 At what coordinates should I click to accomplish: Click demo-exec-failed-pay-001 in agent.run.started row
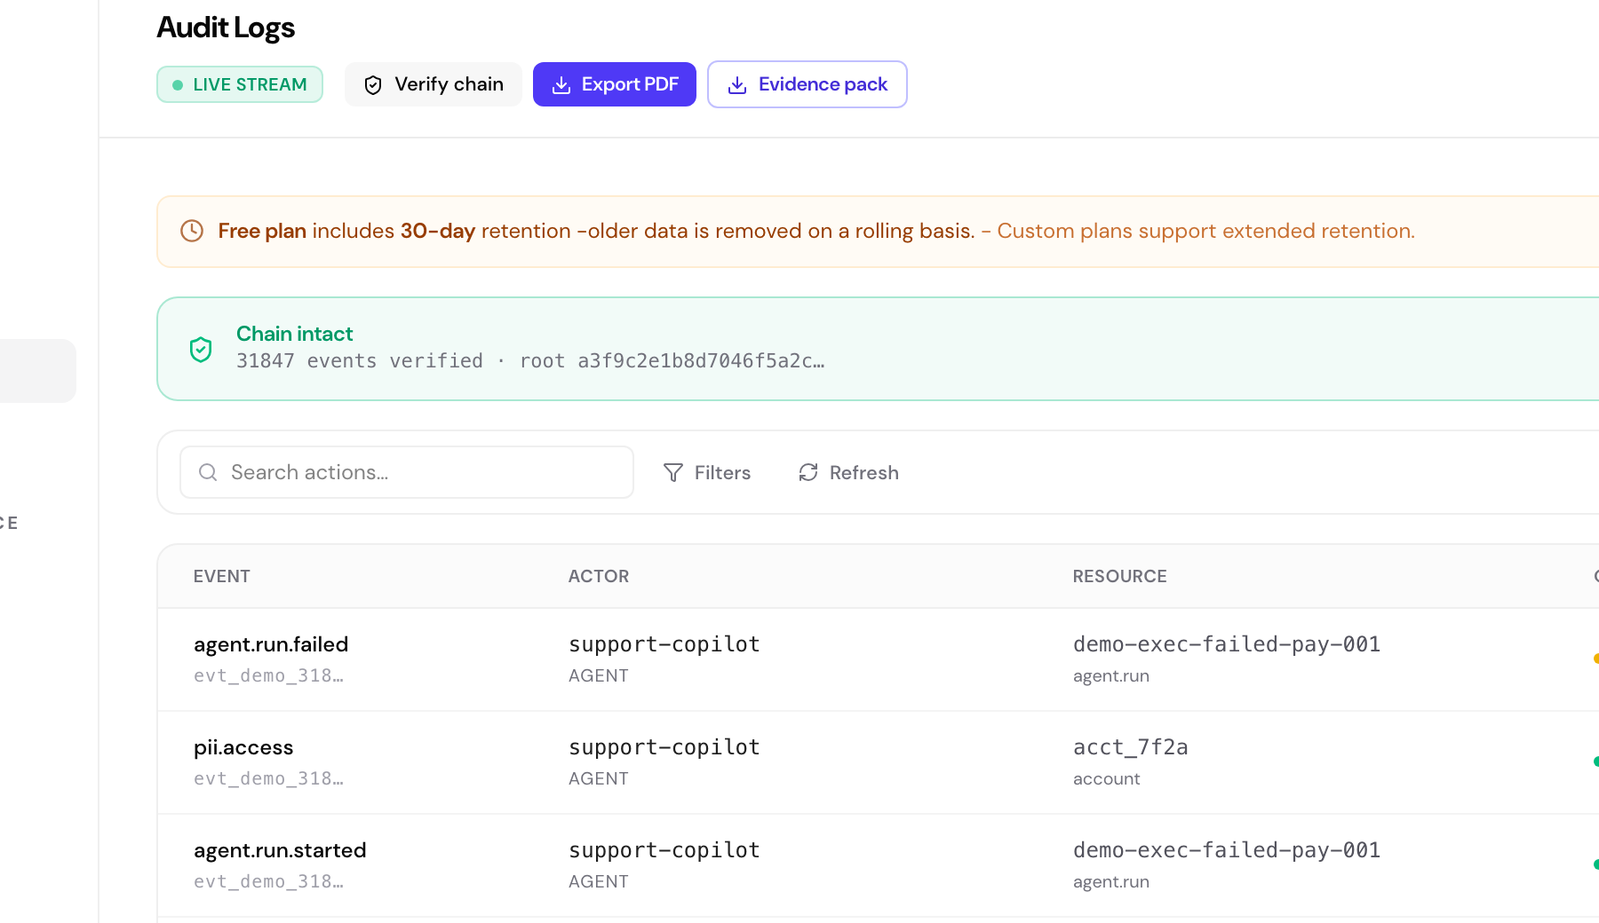coord(1227,850)
